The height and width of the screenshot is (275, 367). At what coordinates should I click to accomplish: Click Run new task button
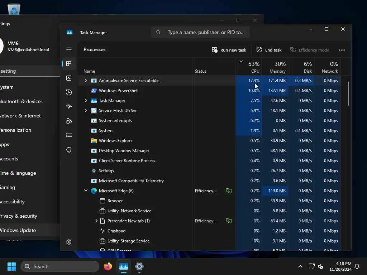click(229, 50)
